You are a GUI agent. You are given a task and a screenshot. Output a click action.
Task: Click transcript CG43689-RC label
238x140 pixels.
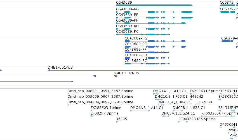pyautogui.click(x=127, y=32)
